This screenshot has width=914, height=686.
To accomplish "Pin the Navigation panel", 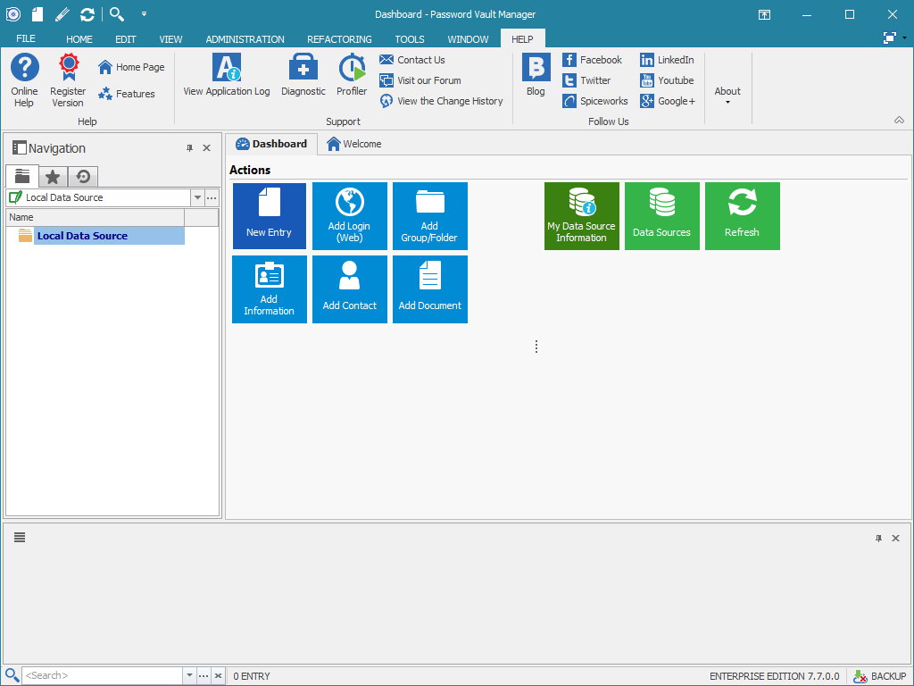I will [x=189, y=148].
